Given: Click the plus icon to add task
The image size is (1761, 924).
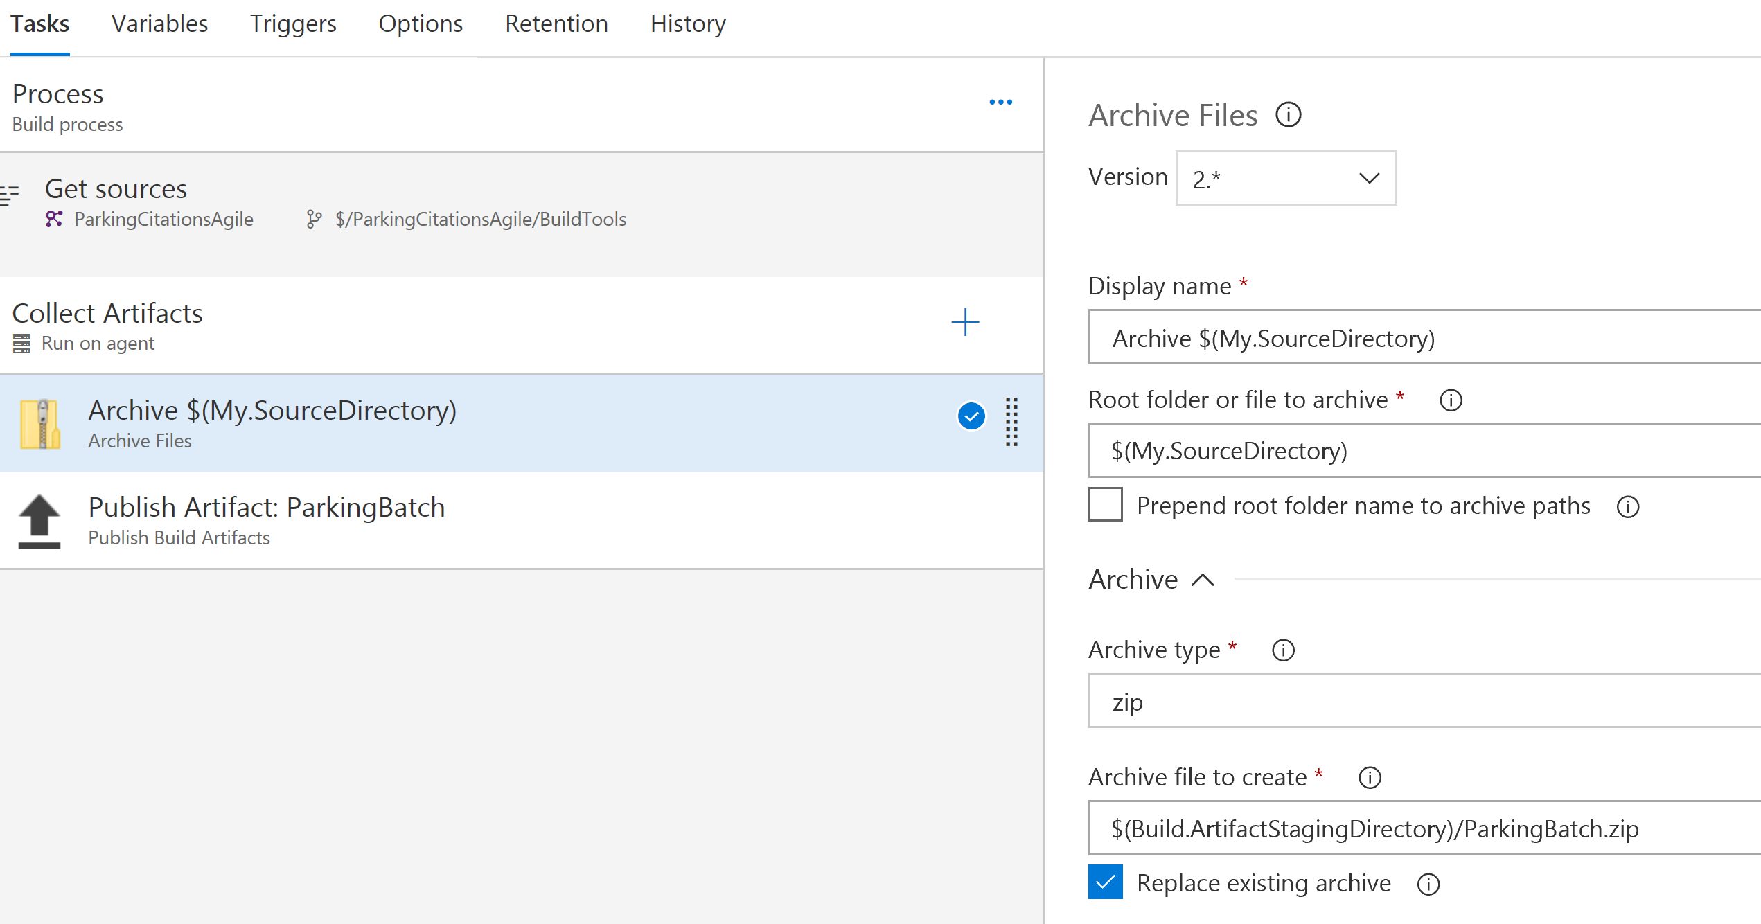Looking at the screenshot, I should (964, 323).
